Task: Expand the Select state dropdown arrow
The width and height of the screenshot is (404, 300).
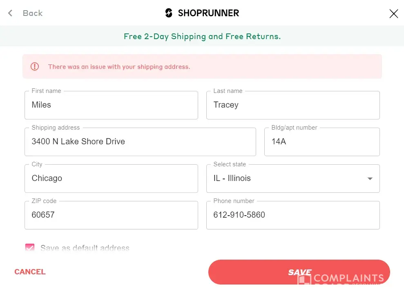Action: click(370, 179)
